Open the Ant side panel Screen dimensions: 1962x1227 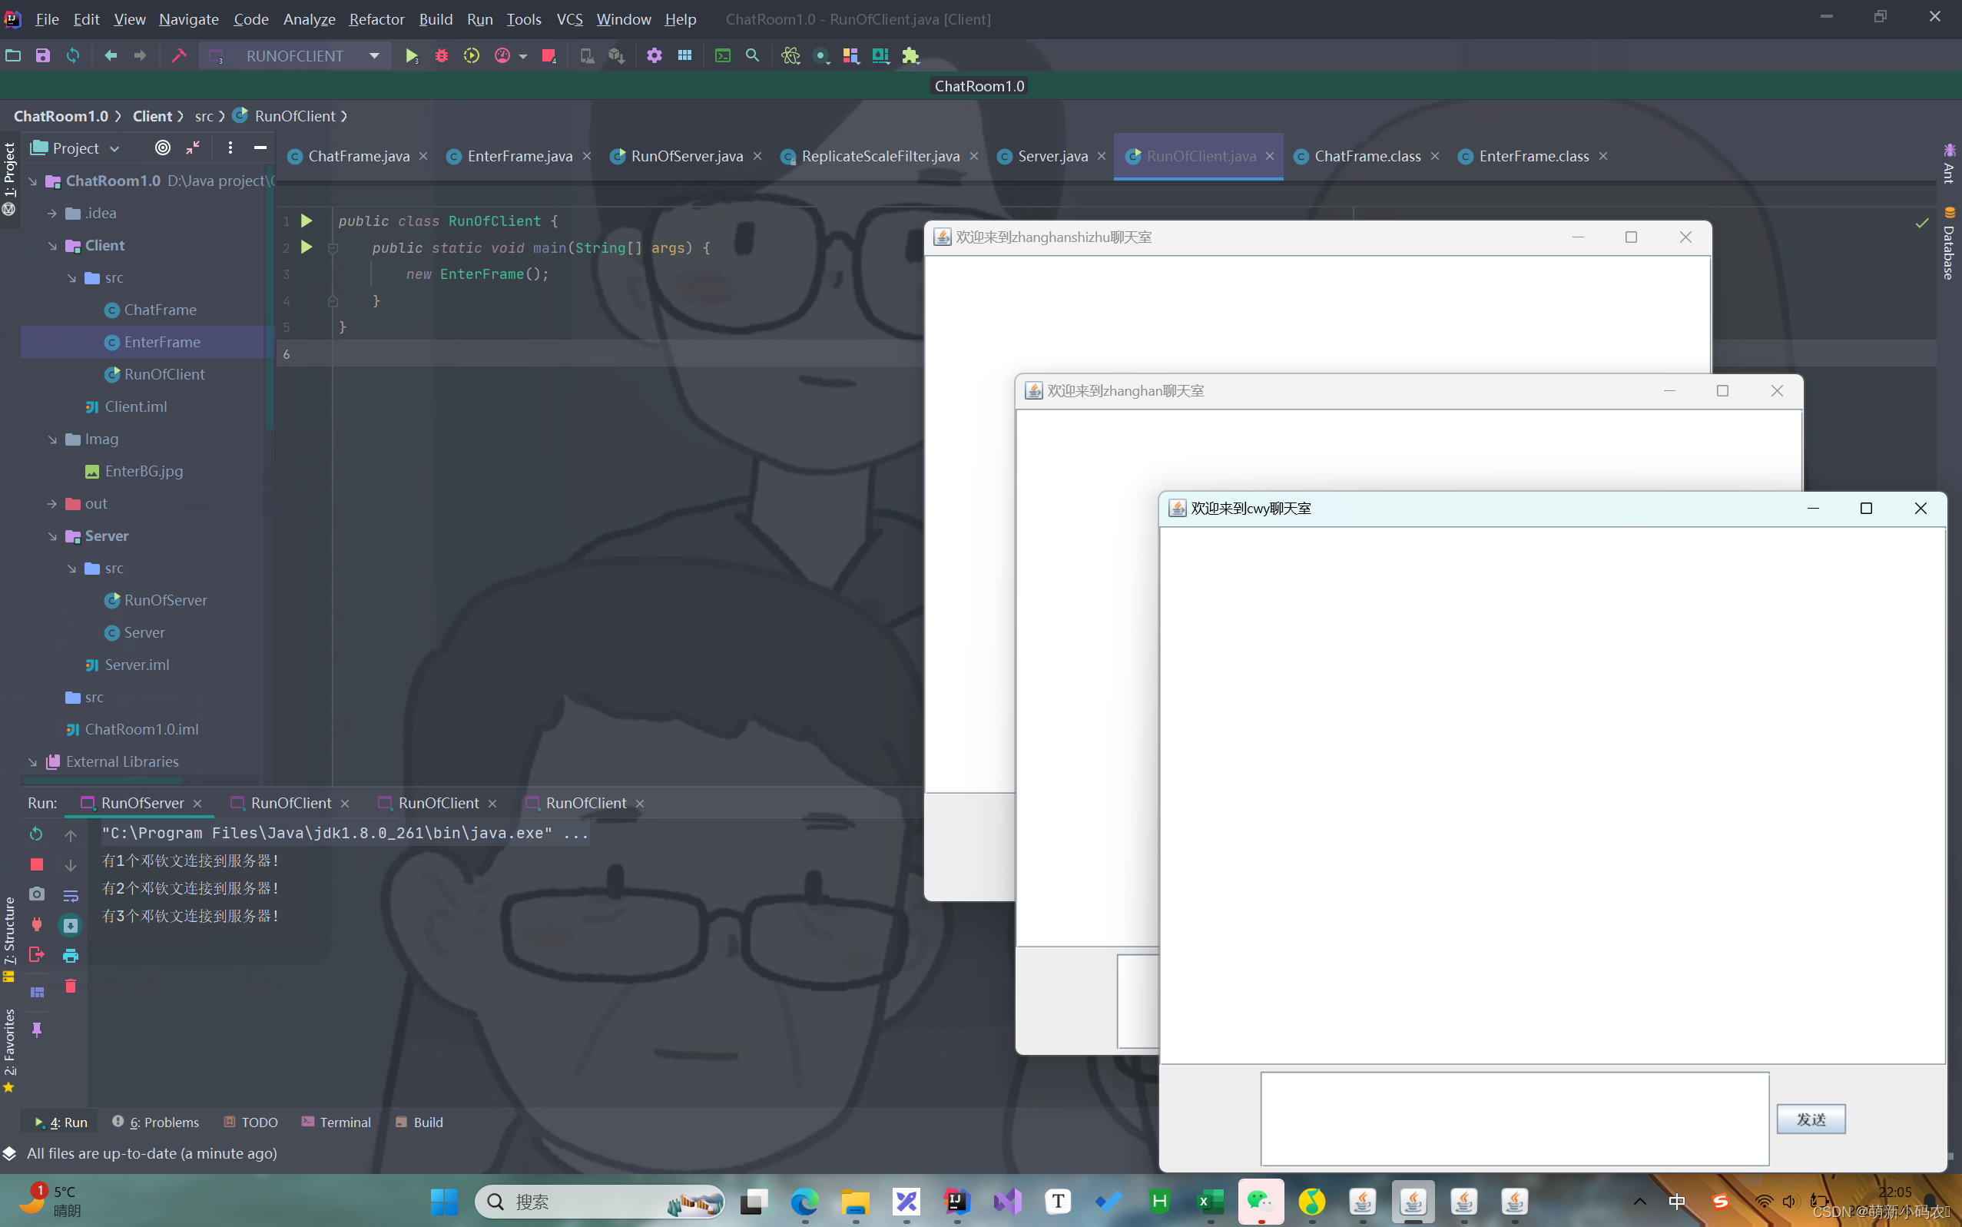click(x=1948, y=163)
